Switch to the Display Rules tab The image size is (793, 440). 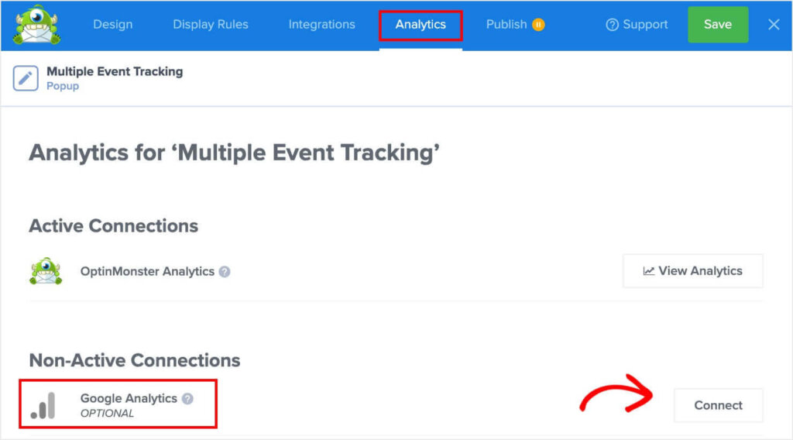tap(211, 25)
